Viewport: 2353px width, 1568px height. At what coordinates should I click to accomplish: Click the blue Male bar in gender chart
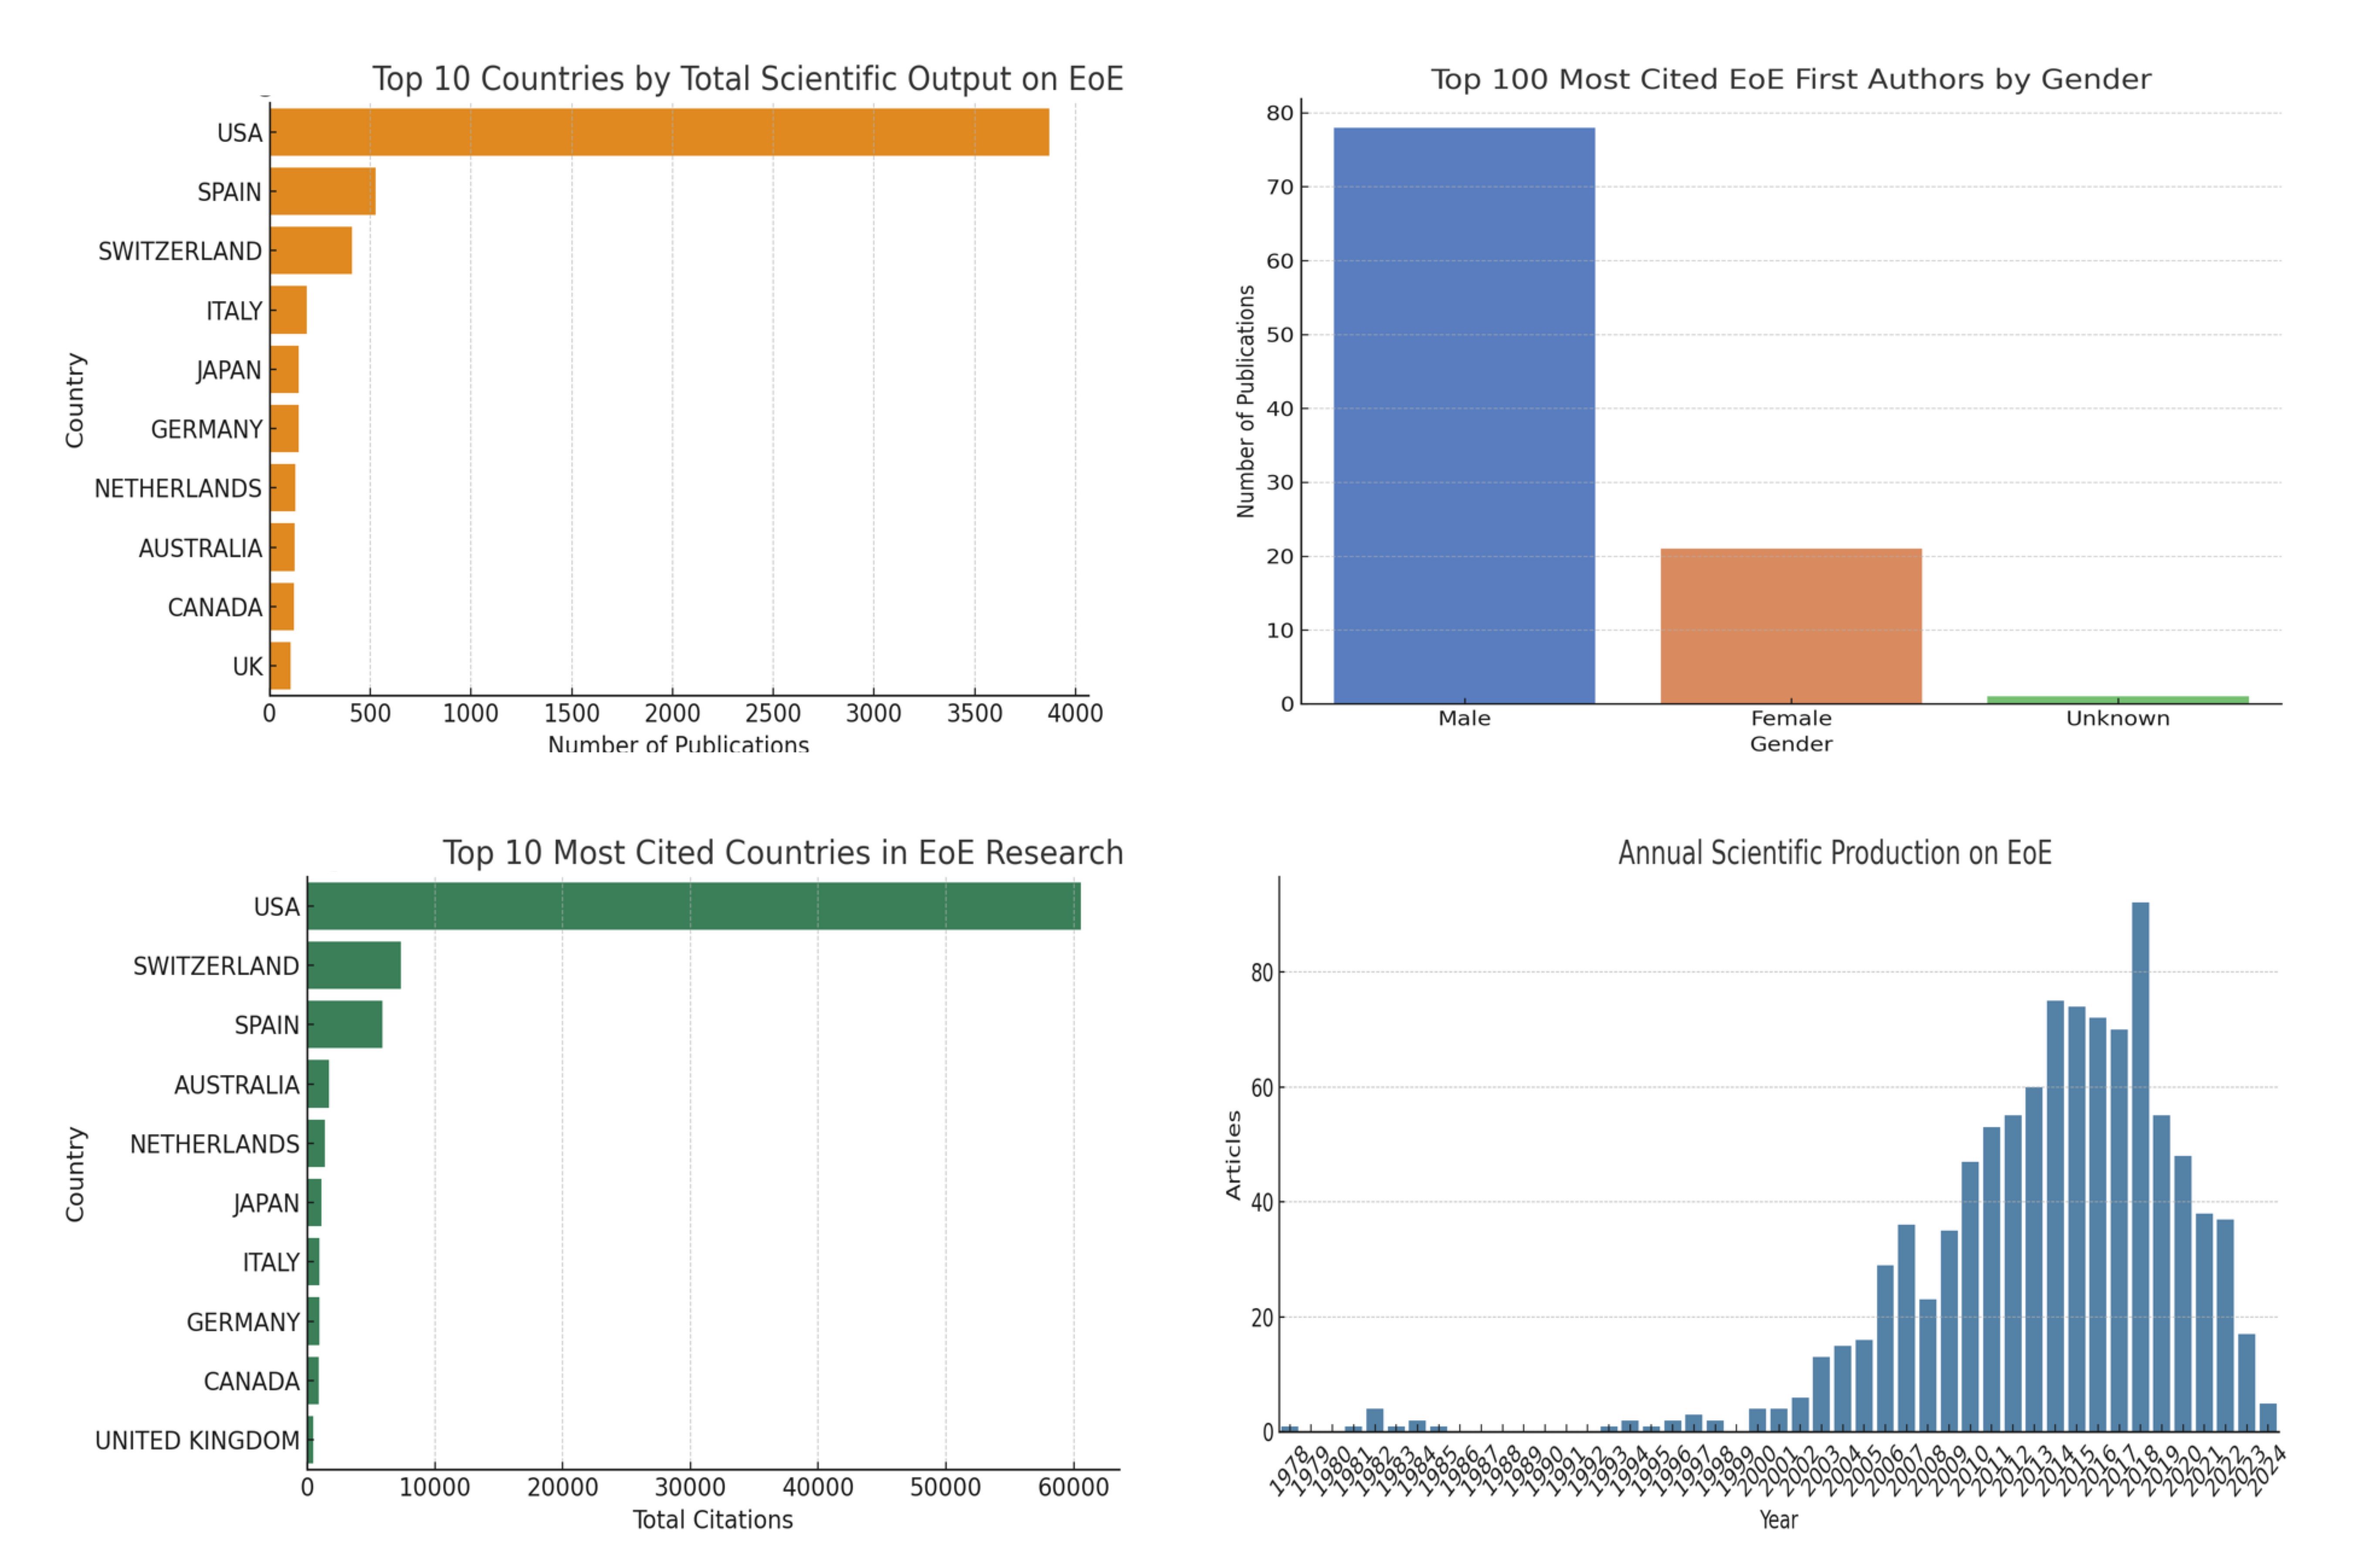coord(1464,415)
